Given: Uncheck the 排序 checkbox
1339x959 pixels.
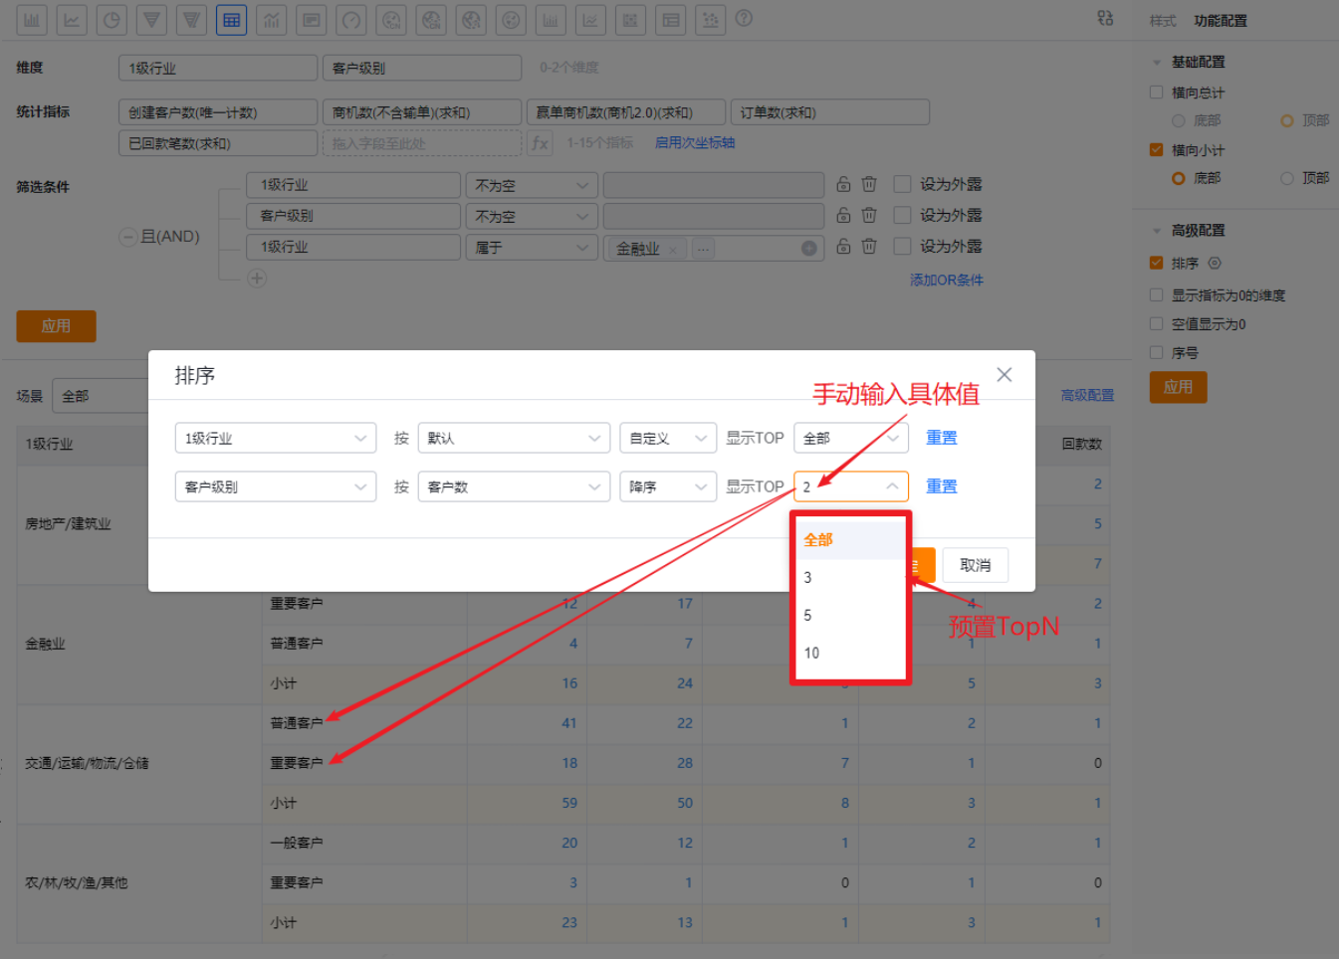Looking at the screenshot, I should [x=1156, y=264].
